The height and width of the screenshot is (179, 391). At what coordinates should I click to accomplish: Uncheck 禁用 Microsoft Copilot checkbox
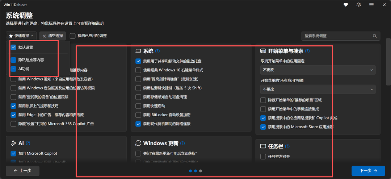13,153
